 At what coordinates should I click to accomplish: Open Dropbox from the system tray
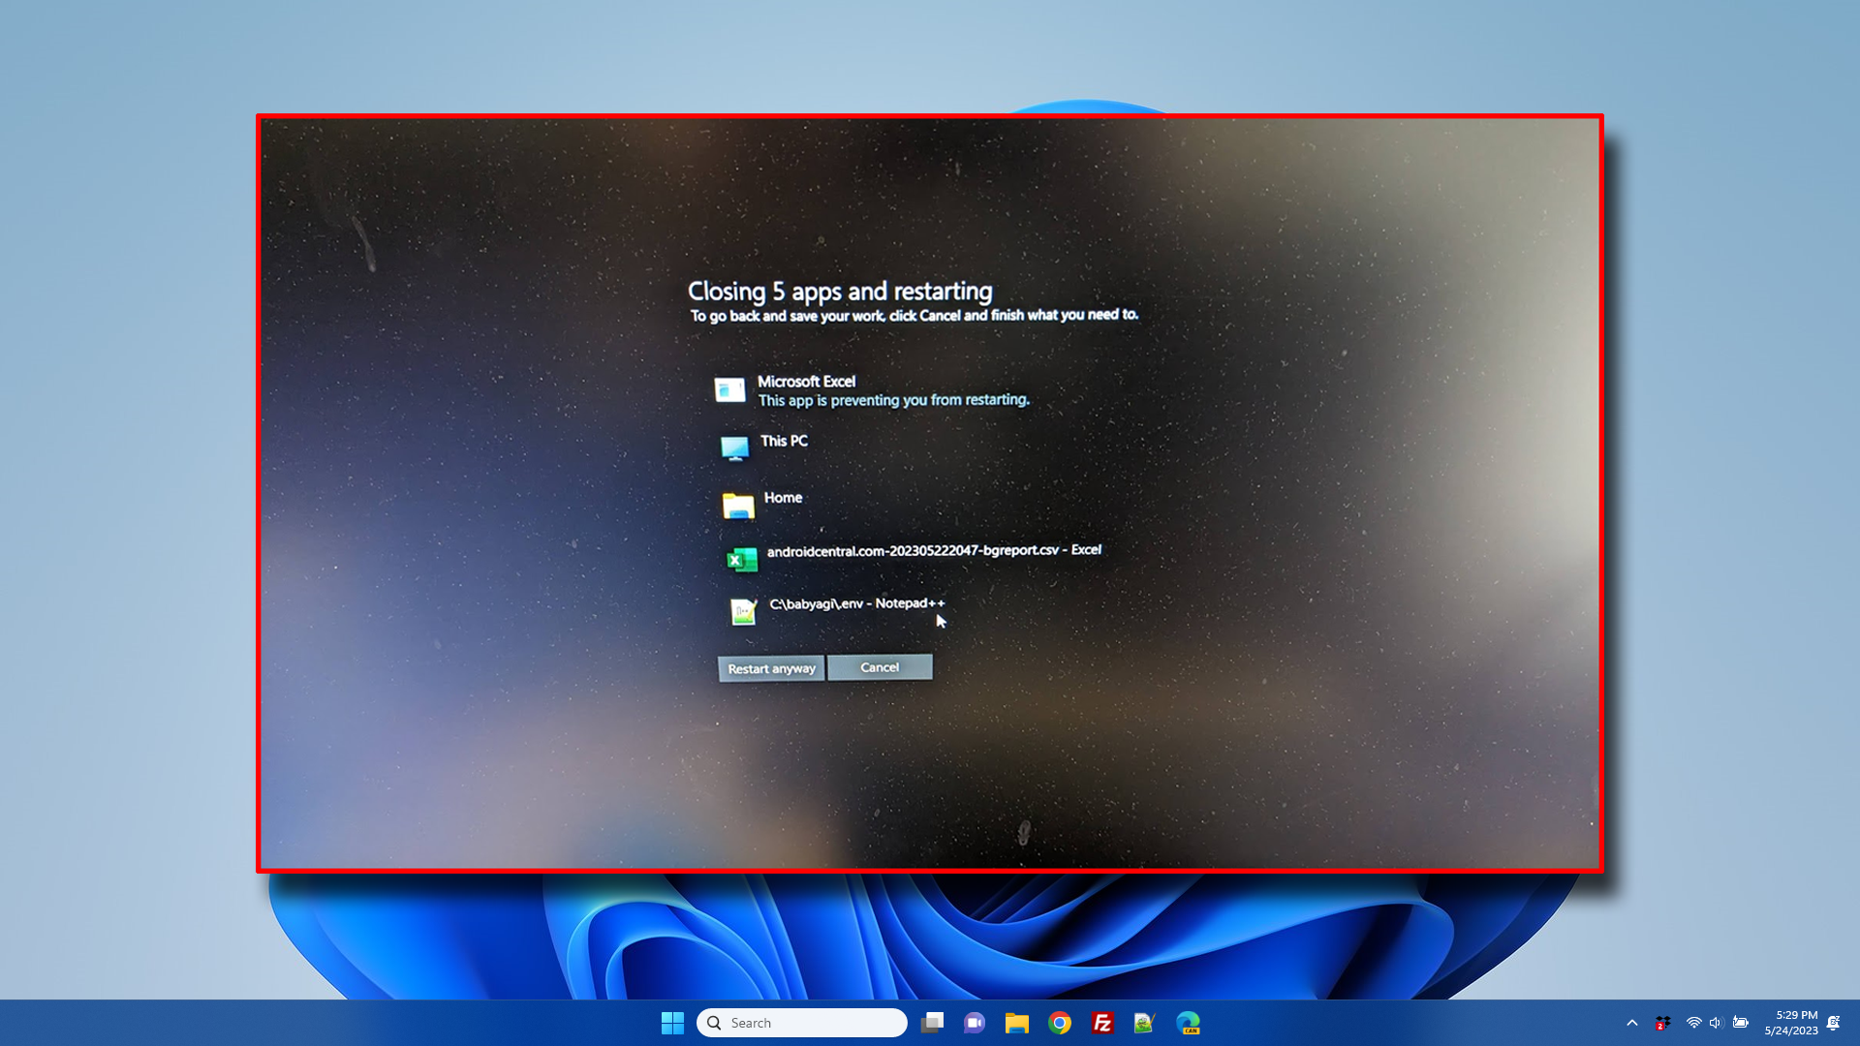[x=1663, y=1022]
